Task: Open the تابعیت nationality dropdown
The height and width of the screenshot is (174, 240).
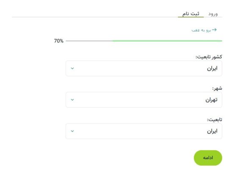Action: 144,131
